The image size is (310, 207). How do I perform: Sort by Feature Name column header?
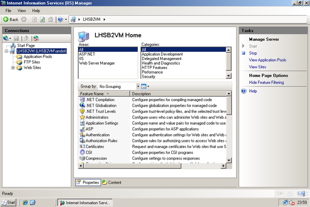coord(104,94)
